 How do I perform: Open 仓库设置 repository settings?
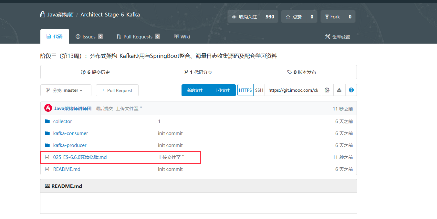click(x=338, y=36)
